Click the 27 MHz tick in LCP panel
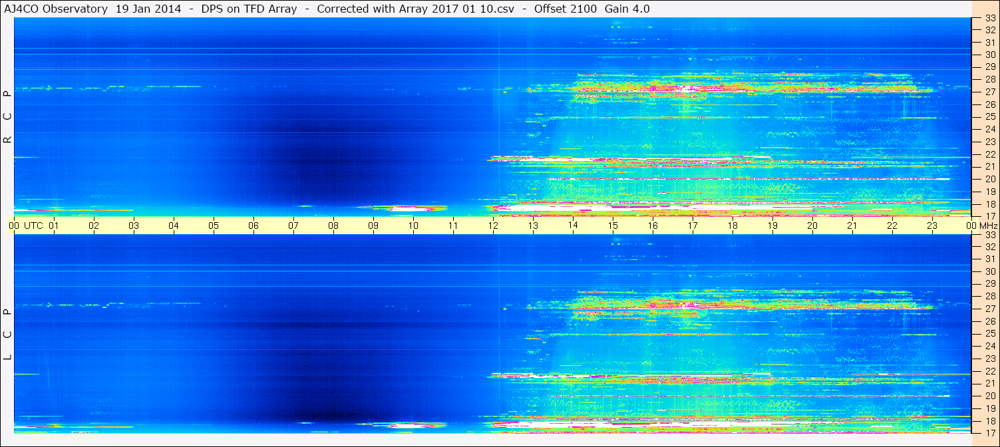Image resolution: width=1000 pixels, height=447 pixels. point(990,309)
